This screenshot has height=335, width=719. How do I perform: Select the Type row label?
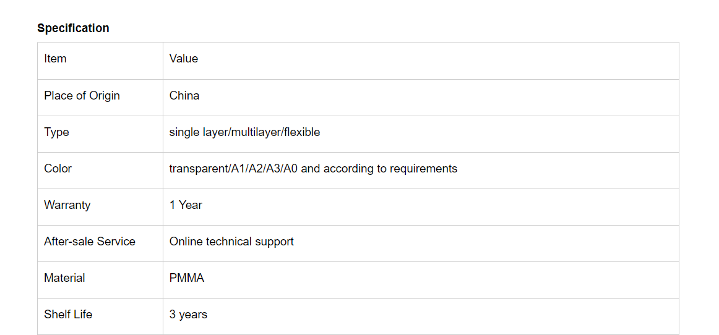tap(56, 132)
